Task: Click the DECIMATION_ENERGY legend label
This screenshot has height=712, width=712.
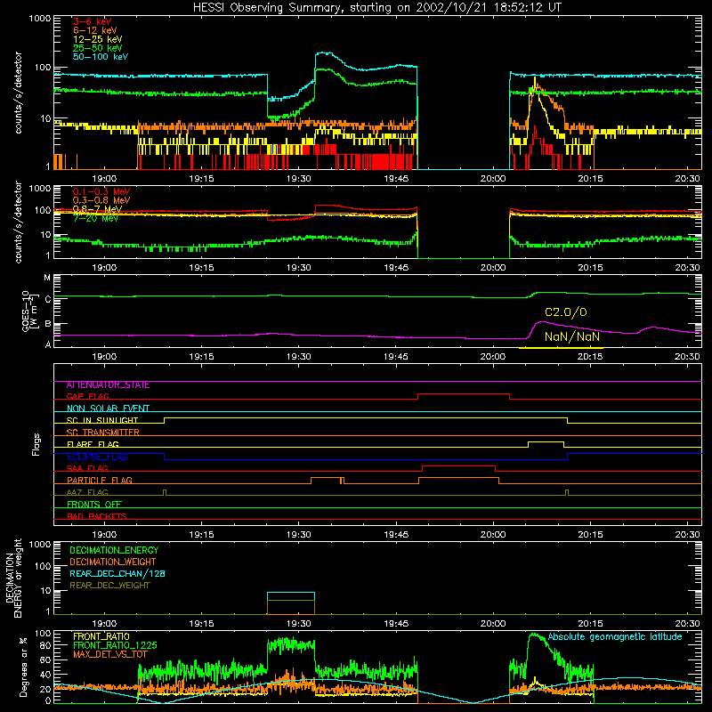Action: [x=114, y=550]
